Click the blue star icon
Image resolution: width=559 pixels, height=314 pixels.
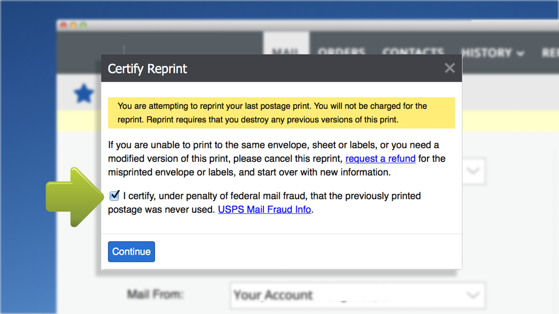tap(84, 94)
